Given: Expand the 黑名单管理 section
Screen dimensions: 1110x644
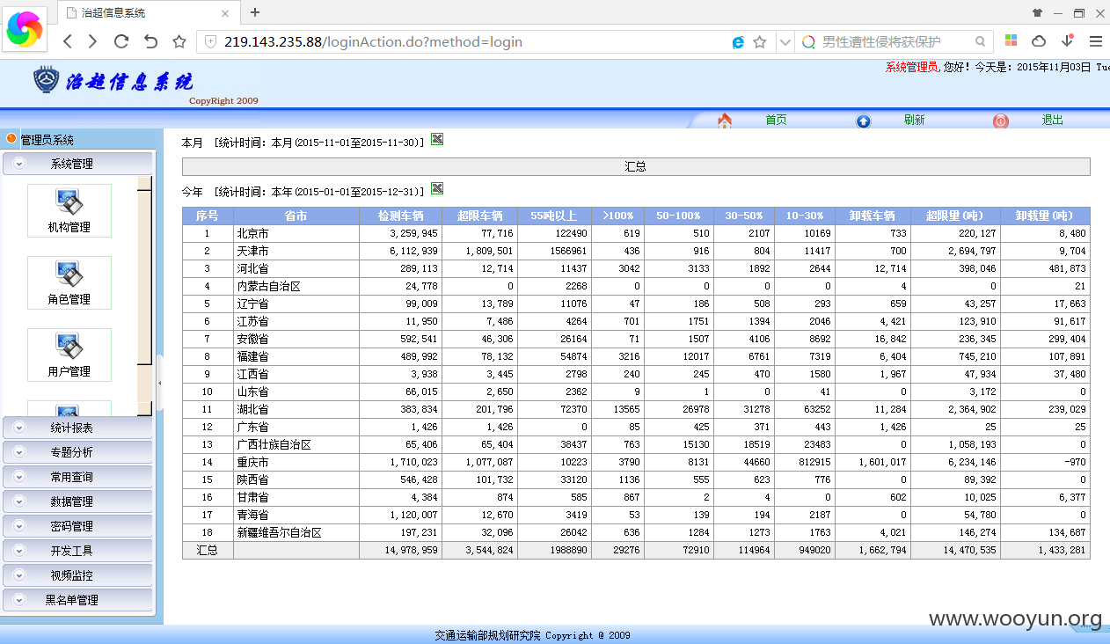Looking at the screenshot, I should pyautogui.click(x=77, y=600).
